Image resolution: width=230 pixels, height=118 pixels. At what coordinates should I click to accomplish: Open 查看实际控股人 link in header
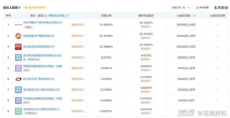(59, 16)
